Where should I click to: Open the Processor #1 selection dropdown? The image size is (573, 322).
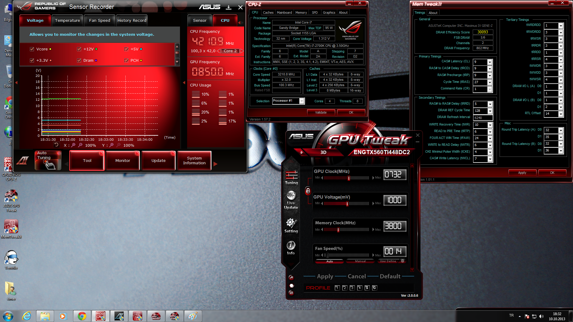pos(302,101)
